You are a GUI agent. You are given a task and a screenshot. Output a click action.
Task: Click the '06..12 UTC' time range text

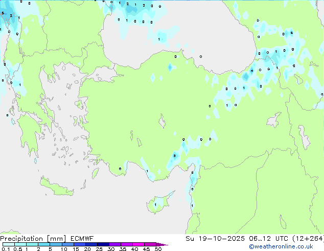(268, 239)
